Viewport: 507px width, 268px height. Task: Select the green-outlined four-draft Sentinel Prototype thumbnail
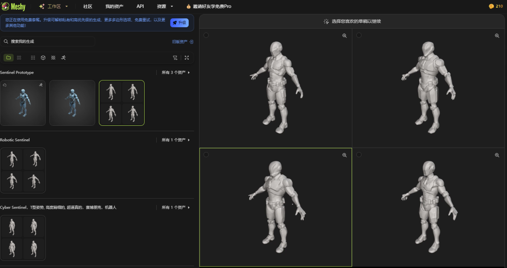(122, 103)
